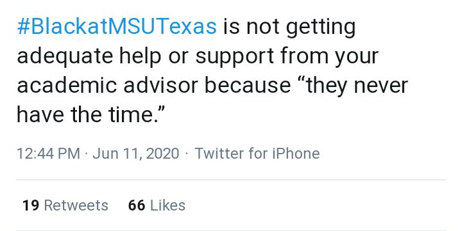Click the 12:44 PM timestamp
The width and height of the screenshot is (462, 231).
click(49, 154)
